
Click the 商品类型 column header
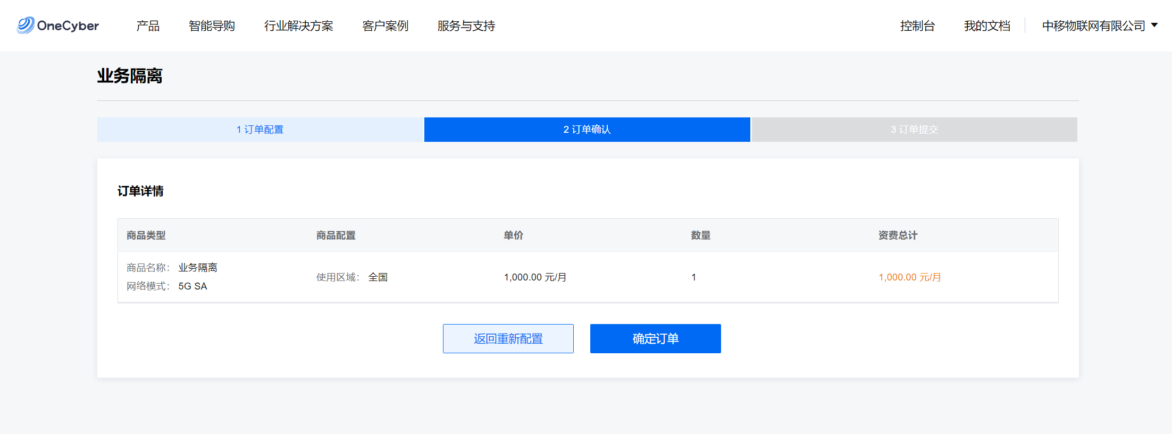tap(146, 235)
